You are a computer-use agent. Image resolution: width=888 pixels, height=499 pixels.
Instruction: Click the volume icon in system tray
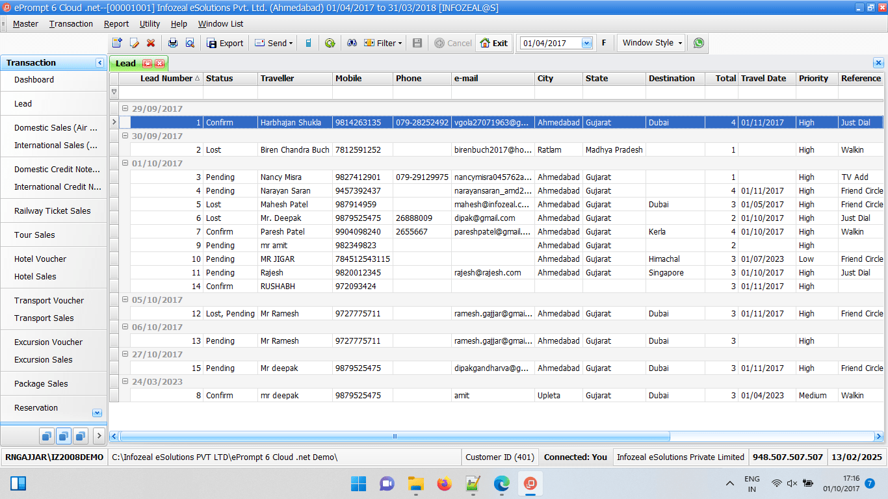792,483
